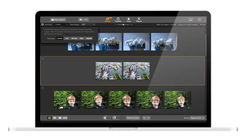Go to the previous group with up chevron
This screenshot has width=248, height=138.
coord(144,118)
